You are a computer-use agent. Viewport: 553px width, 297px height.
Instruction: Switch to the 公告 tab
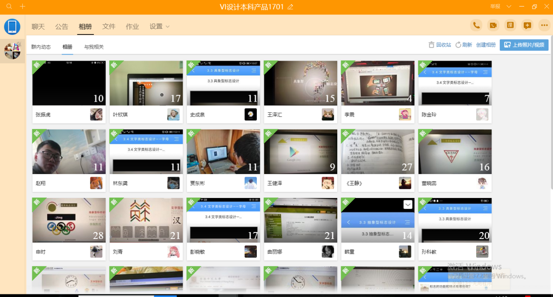(62, 27)
